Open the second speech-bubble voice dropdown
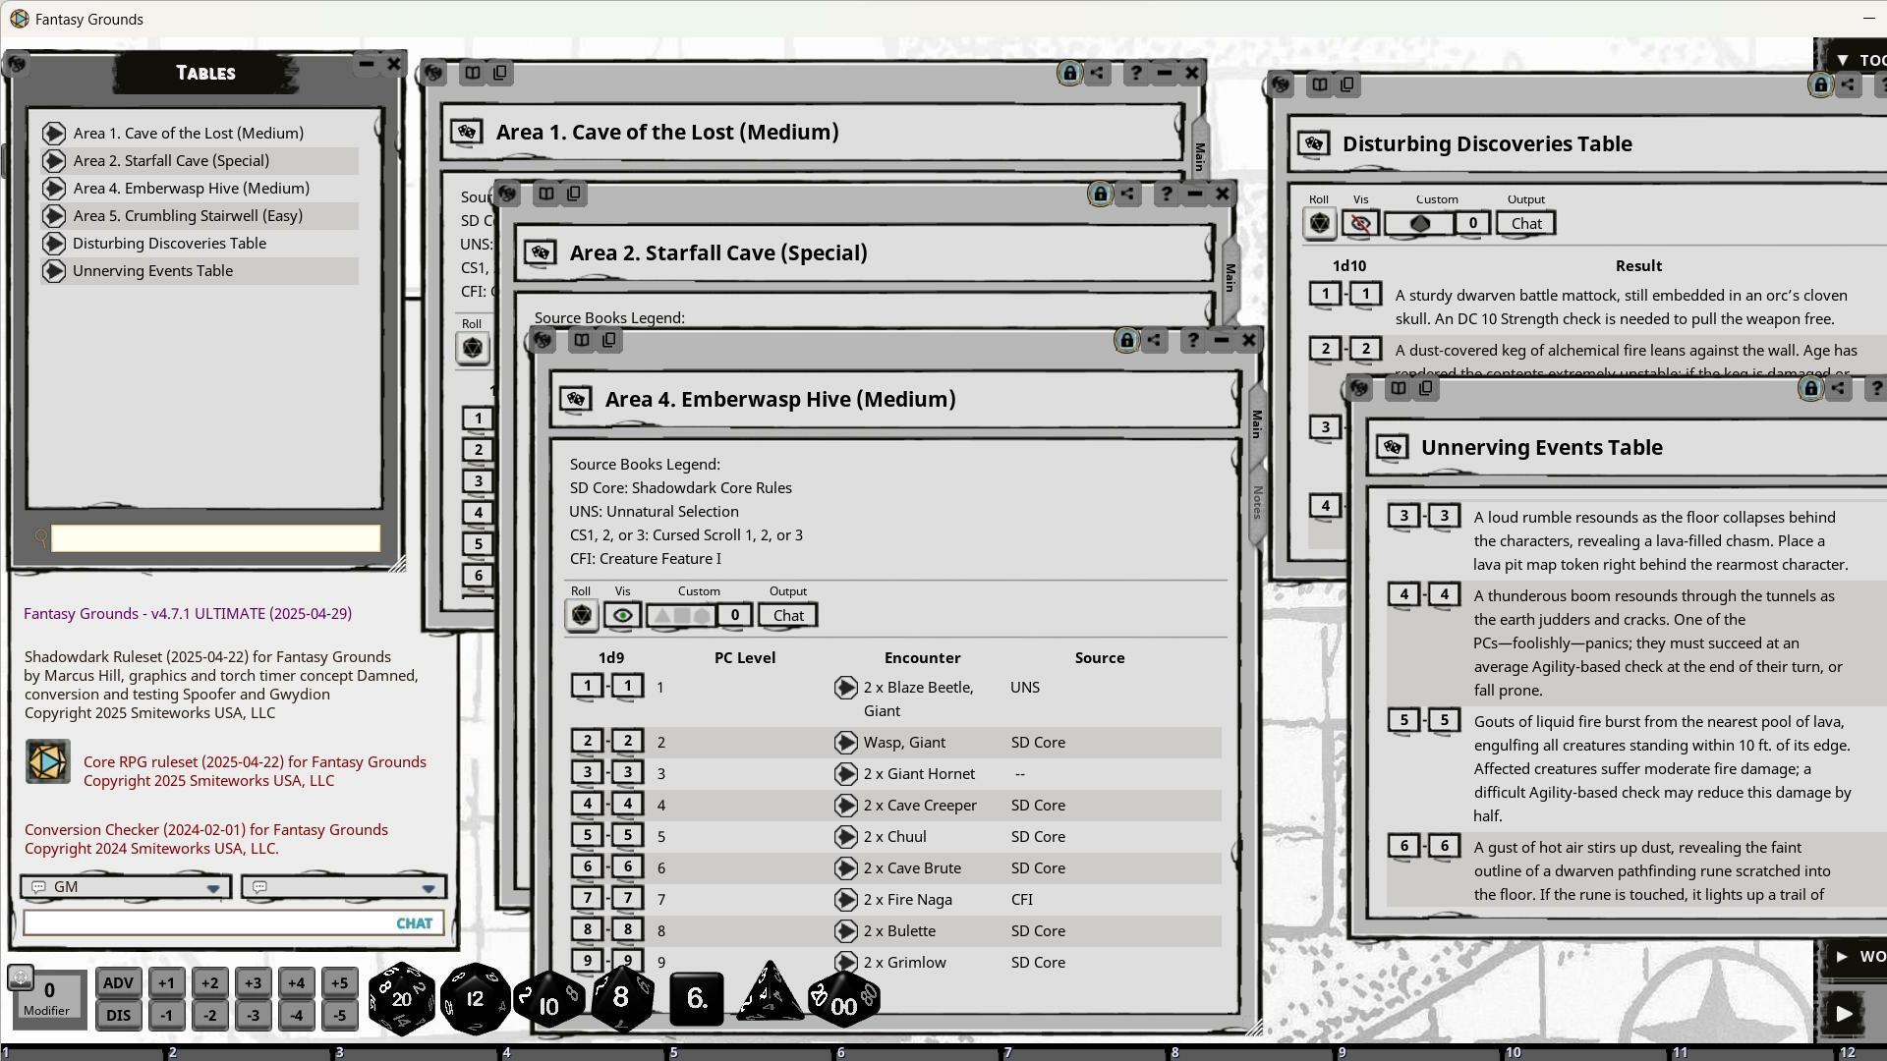This screenshot has width=1887, height=1061. point(428,887)
